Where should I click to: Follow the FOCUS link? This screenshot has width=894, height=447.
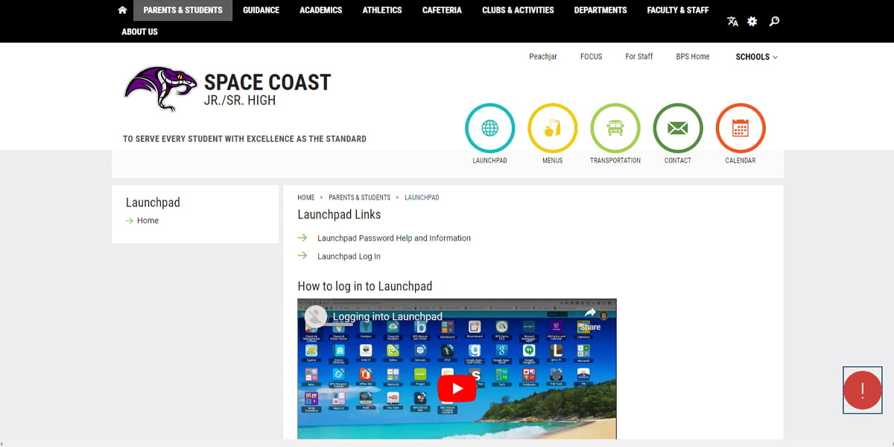click(591, 57)
